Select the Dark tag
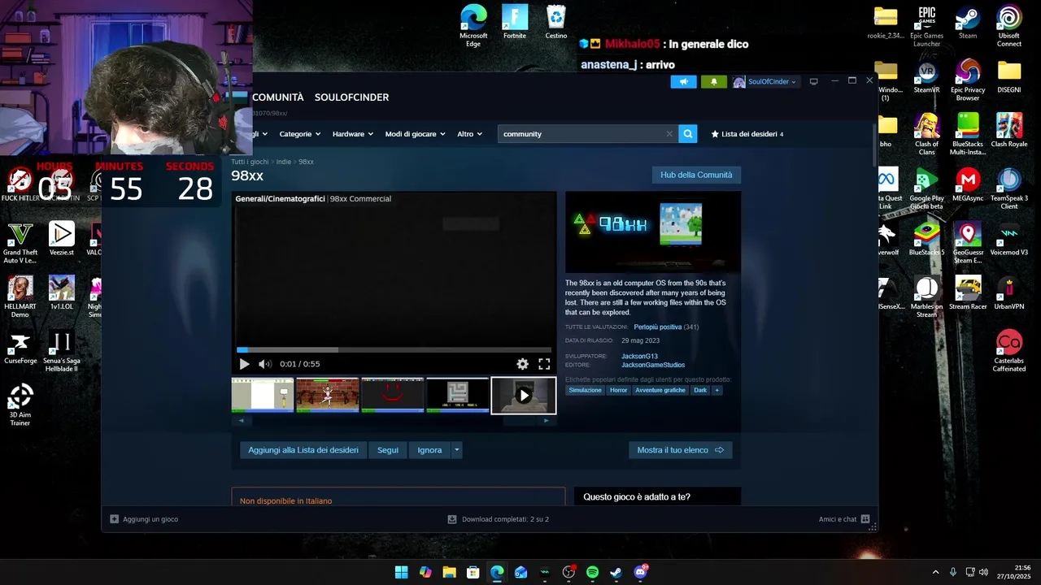 [x=700, y=390]
